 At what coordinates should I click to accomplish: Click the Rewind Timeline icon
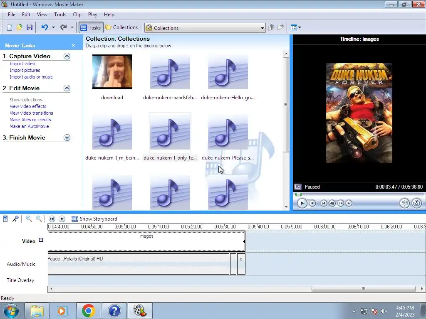pyautogui.click(x=52, y=218)
